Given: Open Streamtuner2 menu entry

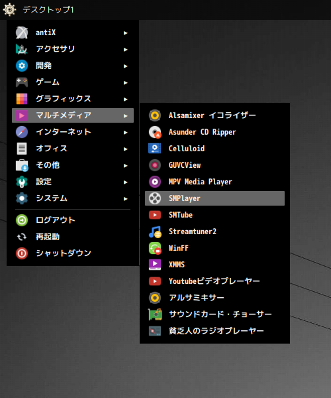Looking at the screenshot, I should (x=214, y=232).
